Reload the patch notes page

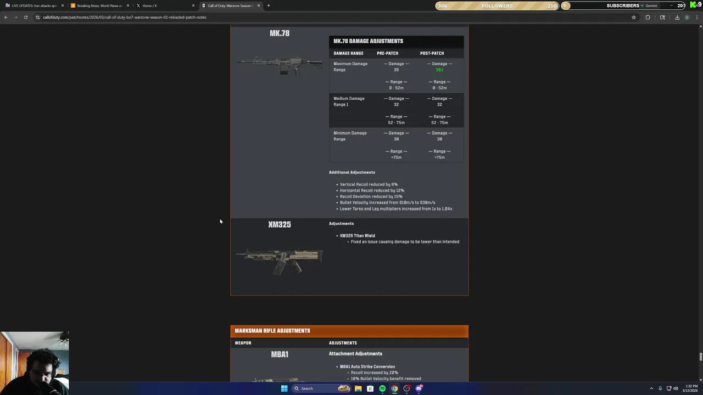click(x=25, y=17)
